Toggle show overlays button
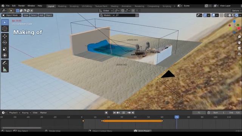 pyautogui.click(x=213, y=15)
